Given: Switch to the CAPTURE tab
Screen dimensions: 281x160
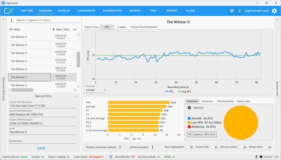Looking at the screenshot, I should coord(26,10).
